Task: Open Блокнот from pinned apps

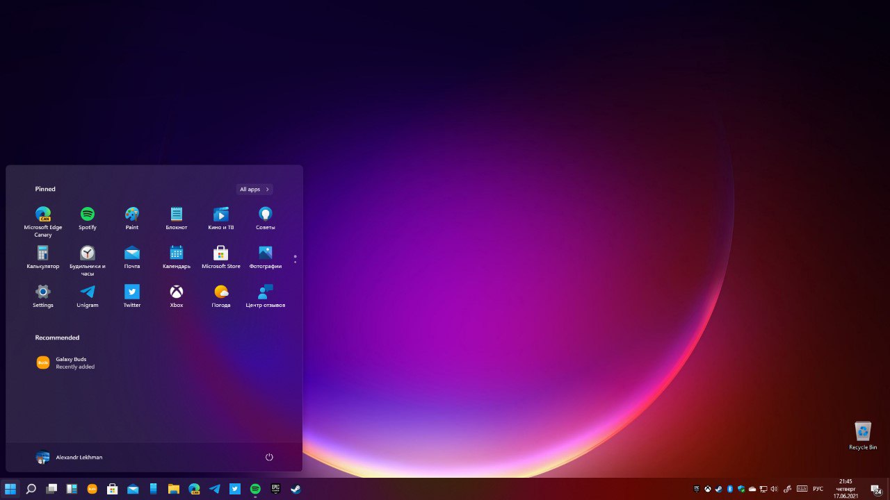Action: tap(177, 218)
